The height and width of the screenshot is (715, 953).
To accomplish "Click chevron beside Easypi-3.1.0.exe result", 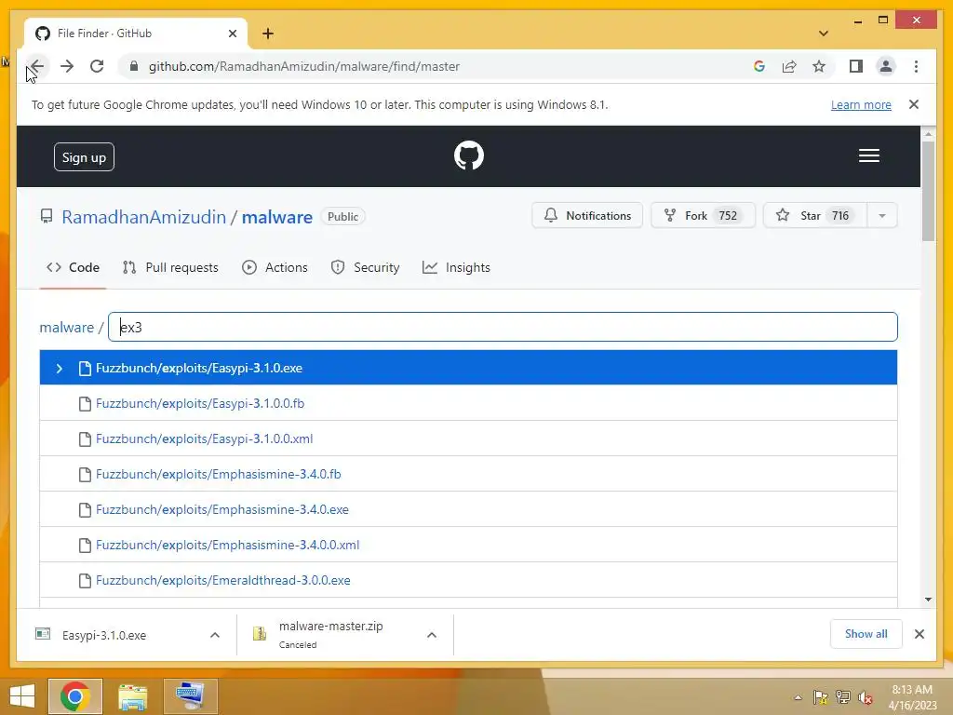I will pos(59,369).
